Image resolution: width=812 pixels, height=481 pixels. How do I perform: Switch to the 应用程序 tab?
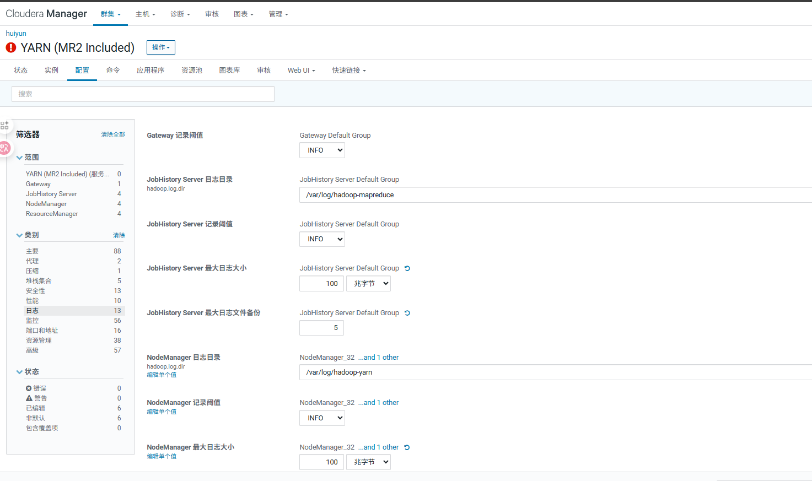click(150, 71)
